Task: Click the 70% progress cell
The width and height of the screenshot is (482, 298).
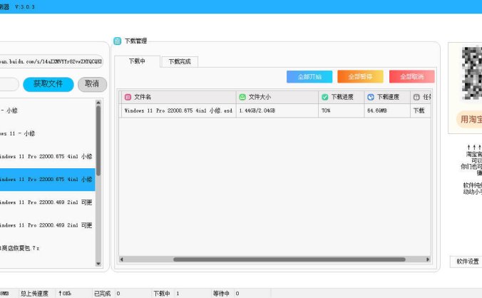Action: click(342, 111)
